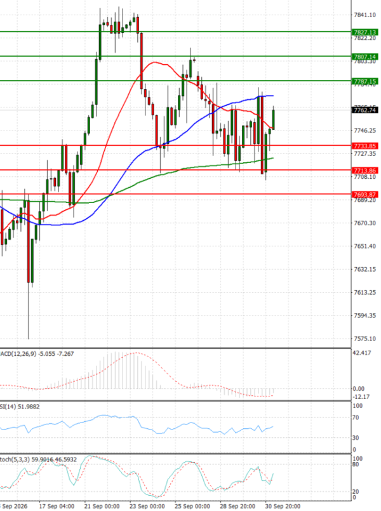Click the 7827.13 green resistance label
This screenshot has height=511, width=381.
pos(364,32)
